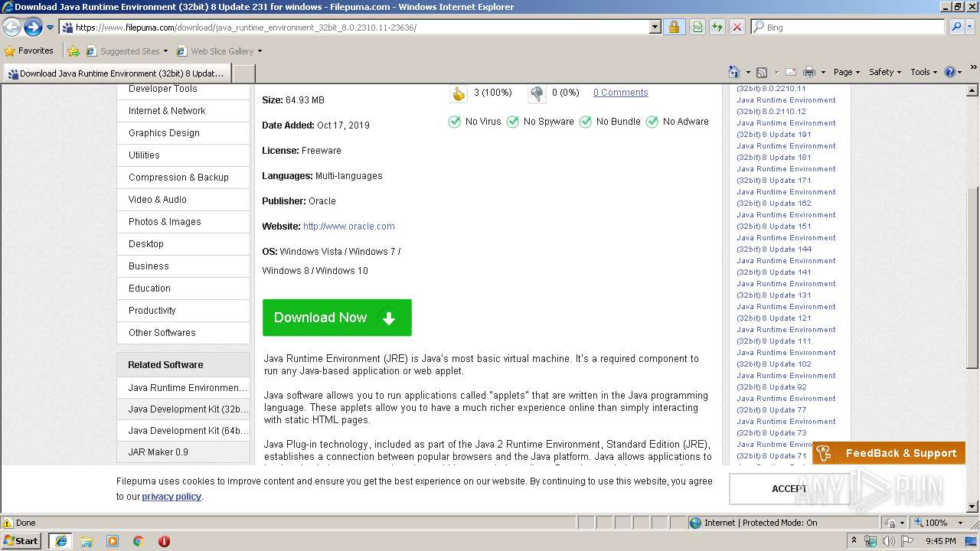Image resolution: width=980 pixels, height=551 pixels.
Task: Click the volume speaker tray icon
Action: coord(889,541)
